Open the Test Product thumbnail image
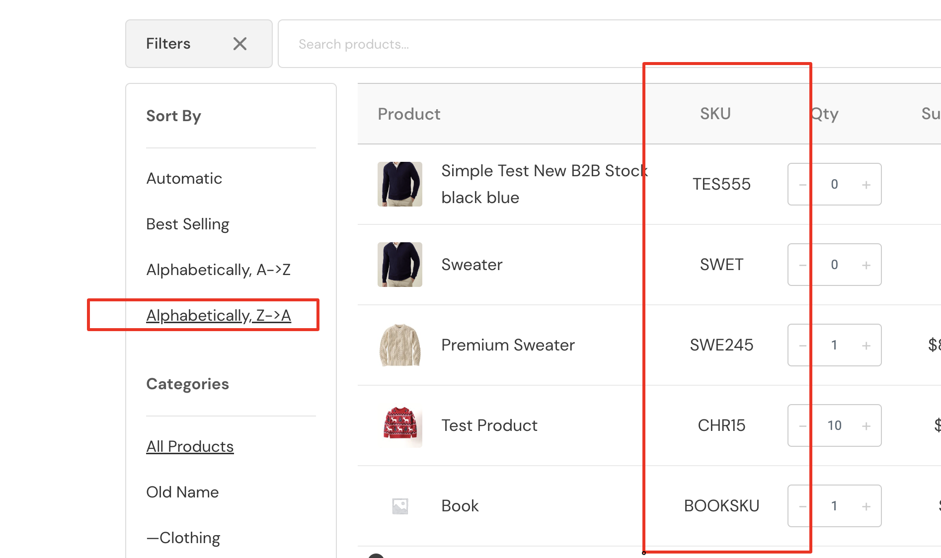 400,425
